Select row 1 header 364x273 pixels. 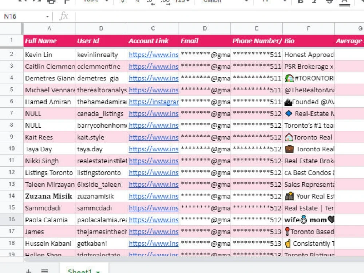pos(11,40)
